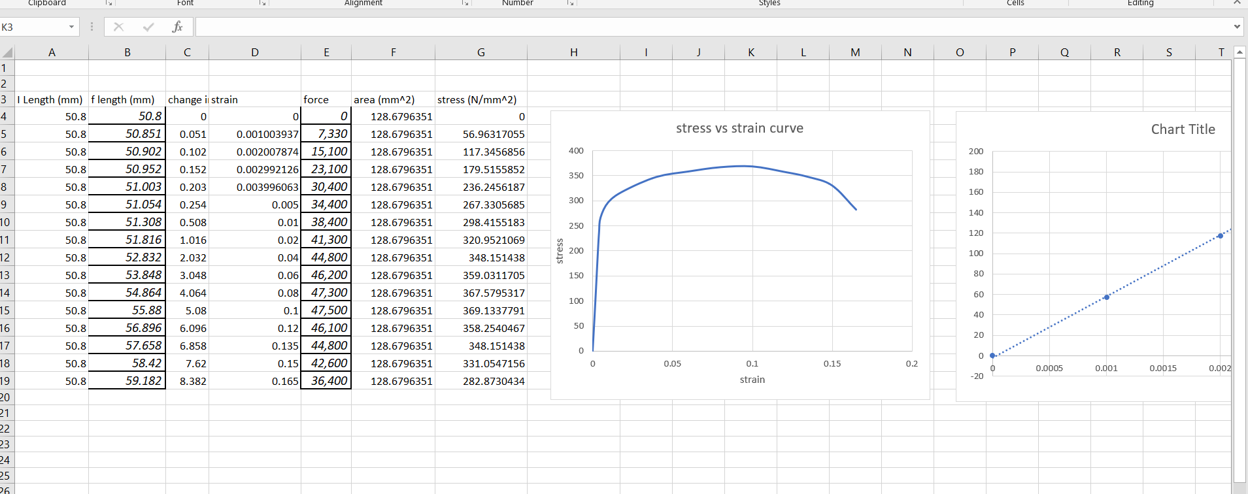
Task: Click the 'stress' vertical axis title
Action: coord(560,251)
